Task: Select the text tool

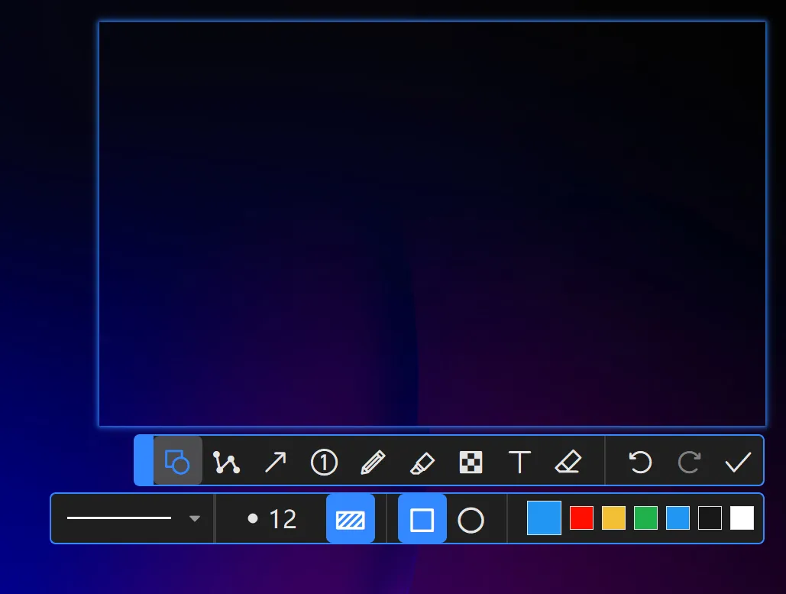Action: tap(519, 462)
